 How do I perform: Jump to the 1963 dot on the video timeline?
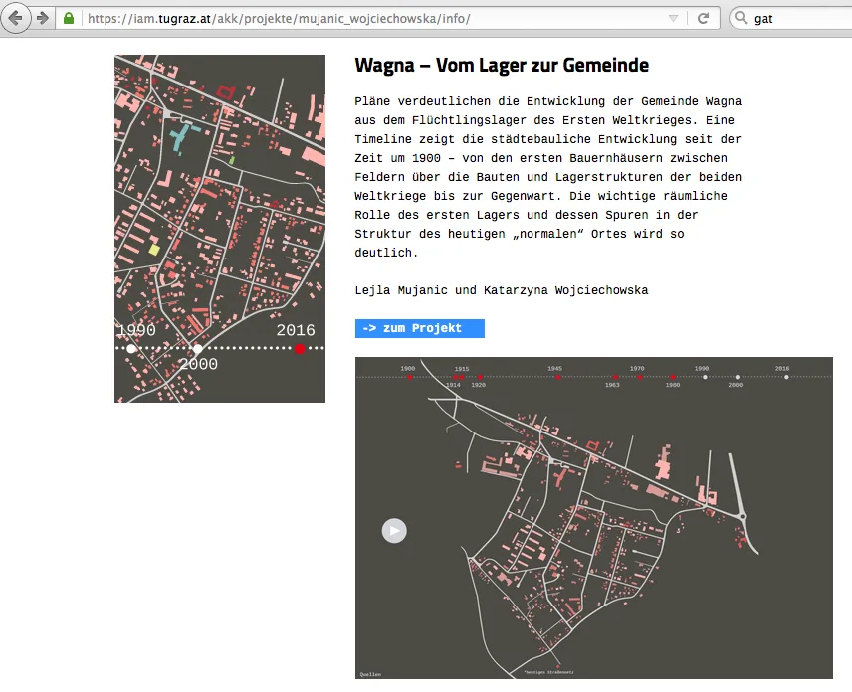click(x=615, y=377)
